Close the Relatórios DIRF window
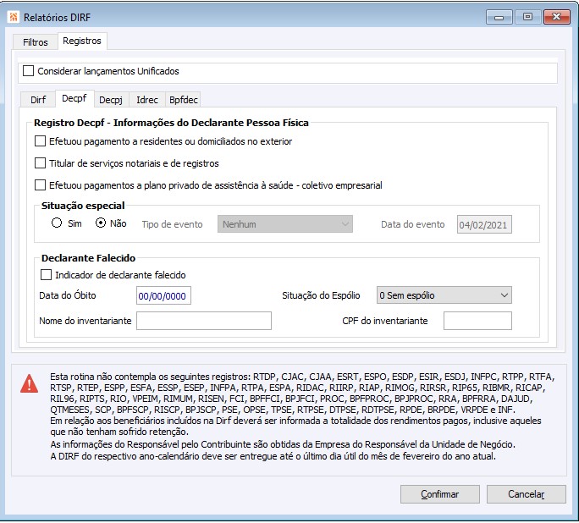The image size is (579, 523). [556, 17]
